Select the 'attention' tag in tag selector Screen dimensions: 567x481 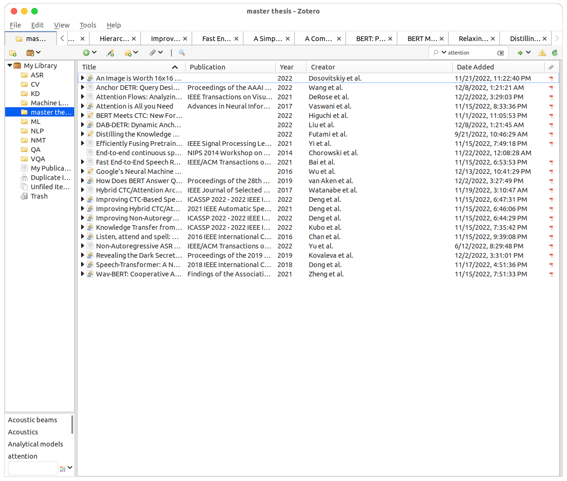tap(23, 456)
